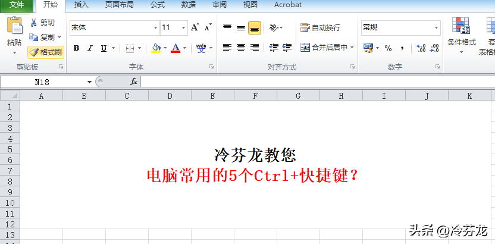495x244 pixels.
Task: Switch to the Insert (插入) tab
Action: click(x=81, y=5)
